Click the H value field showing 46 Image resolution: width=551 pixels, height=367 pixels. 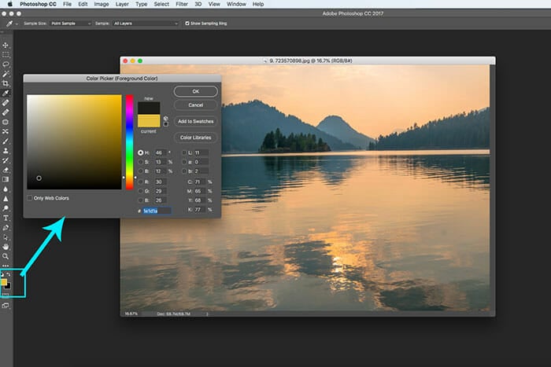tap(161, 152)
